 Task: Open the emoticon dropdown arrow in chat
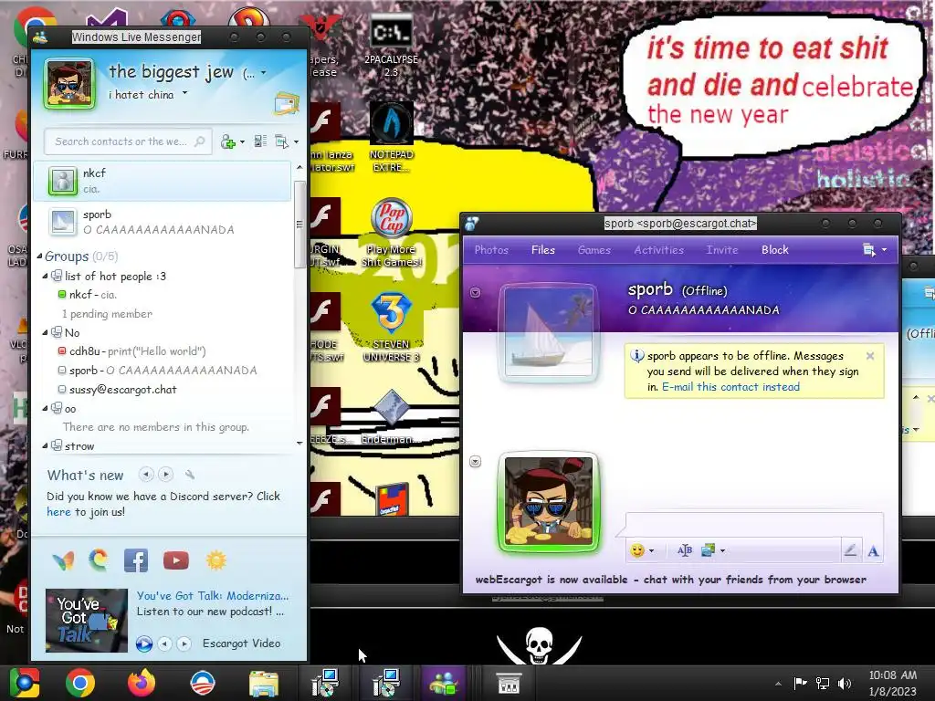click(651, 550)
